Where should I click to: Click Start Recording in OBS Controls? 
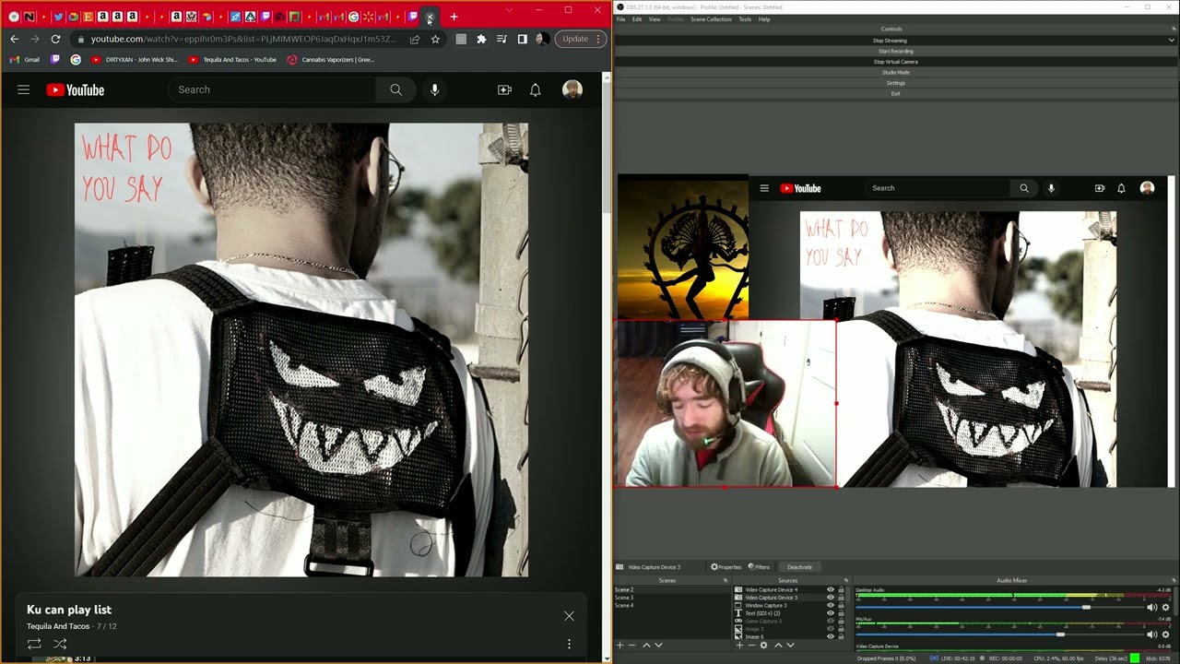[895, 51]
